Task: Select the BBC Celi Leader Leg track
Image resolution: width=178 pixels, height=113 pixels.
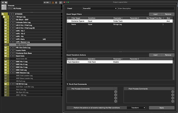Action: point(35,76)
